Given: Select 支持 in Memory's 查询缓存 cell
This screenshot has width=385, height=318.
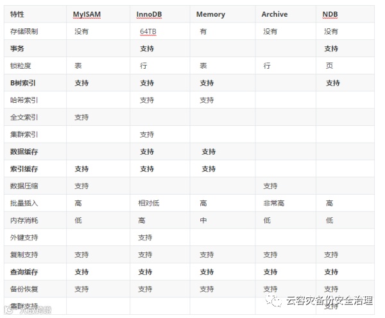Looking at the screenshot, I should 207,272.
